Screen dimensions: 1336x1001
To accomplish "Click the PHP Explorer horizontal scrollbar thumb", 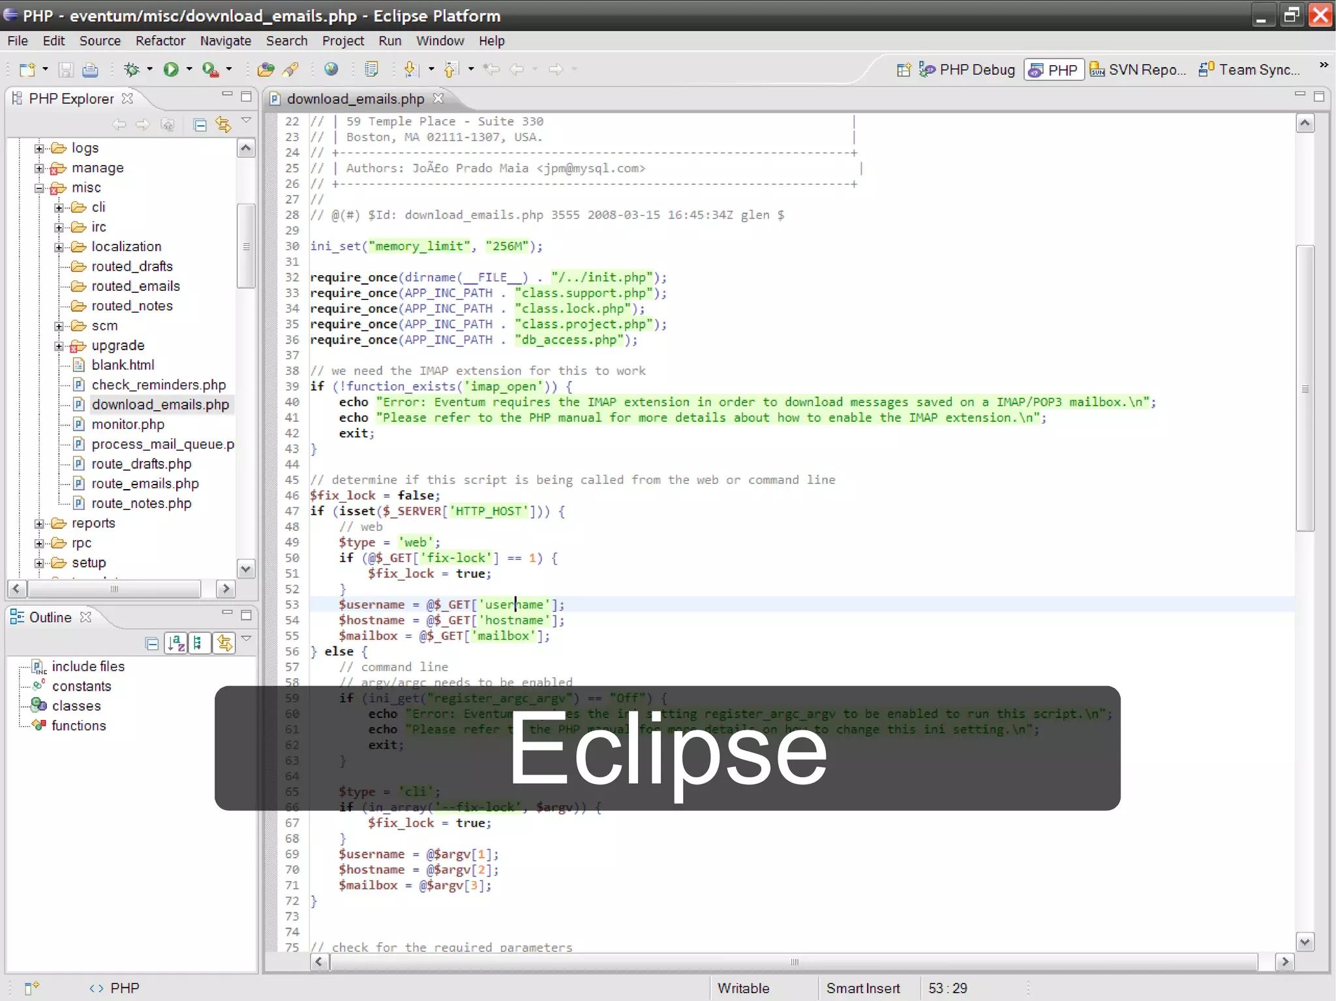I will pyautogui.click(x=114, y=589).
